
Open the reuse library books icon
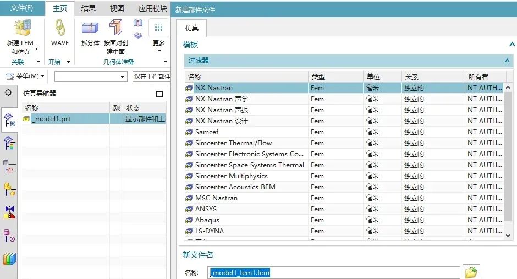[9, 259]
